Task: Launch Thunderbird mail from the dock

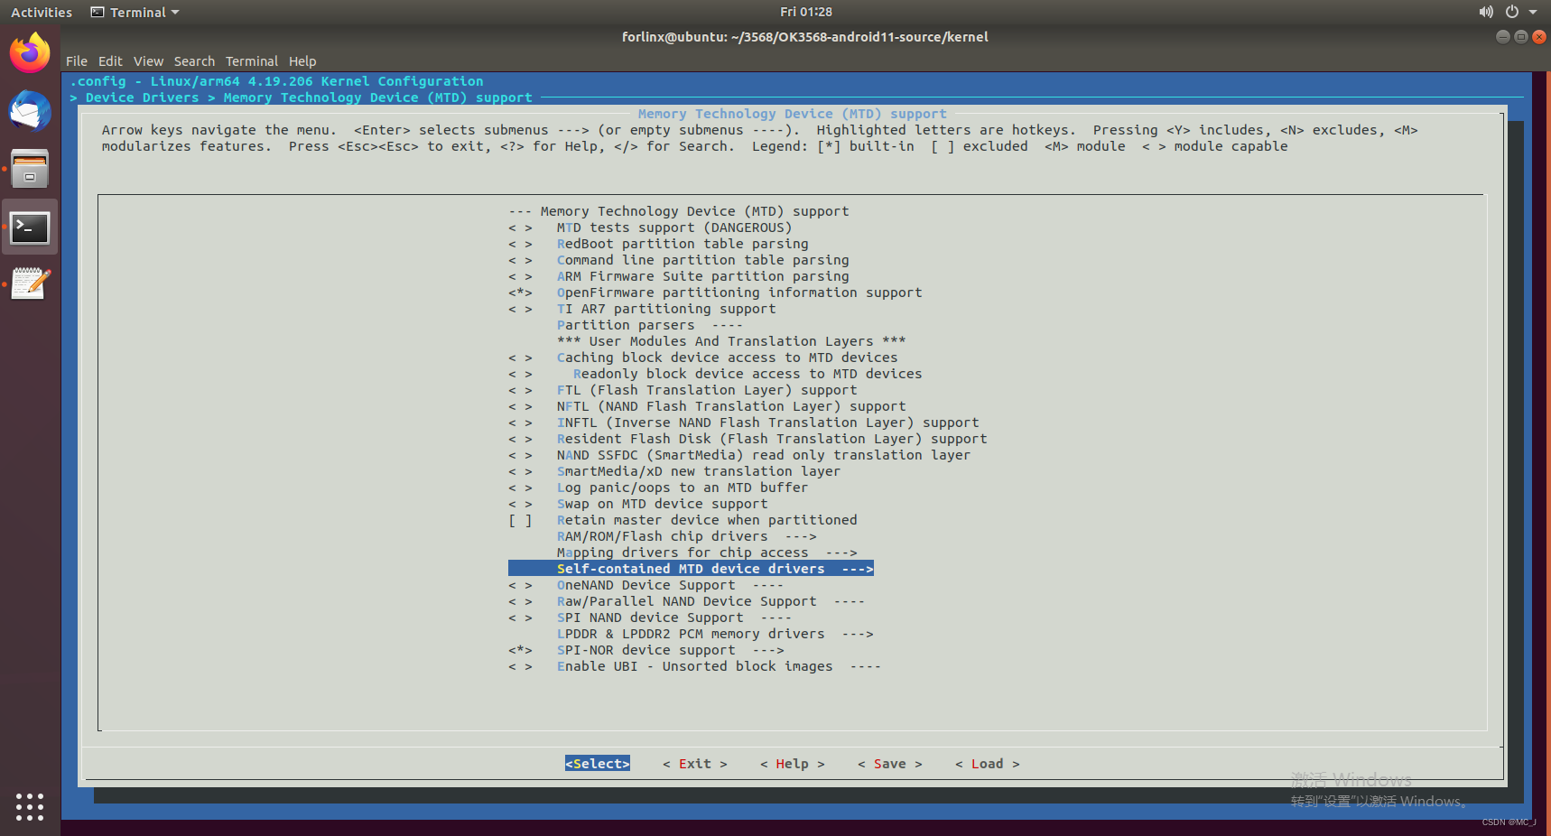Action: pyautogui.click(x=30, y=111)
